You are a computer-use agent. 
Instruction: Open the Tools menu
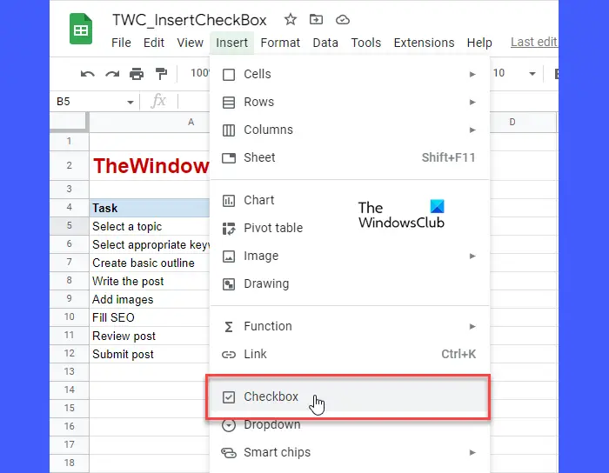coord(366,43)
